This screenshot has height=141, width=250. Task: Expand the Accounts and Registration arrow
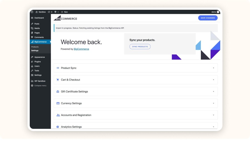[214, 115]
